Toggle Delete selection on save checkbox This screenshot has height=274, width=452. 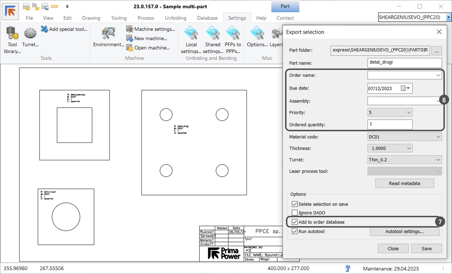[295, 204]
